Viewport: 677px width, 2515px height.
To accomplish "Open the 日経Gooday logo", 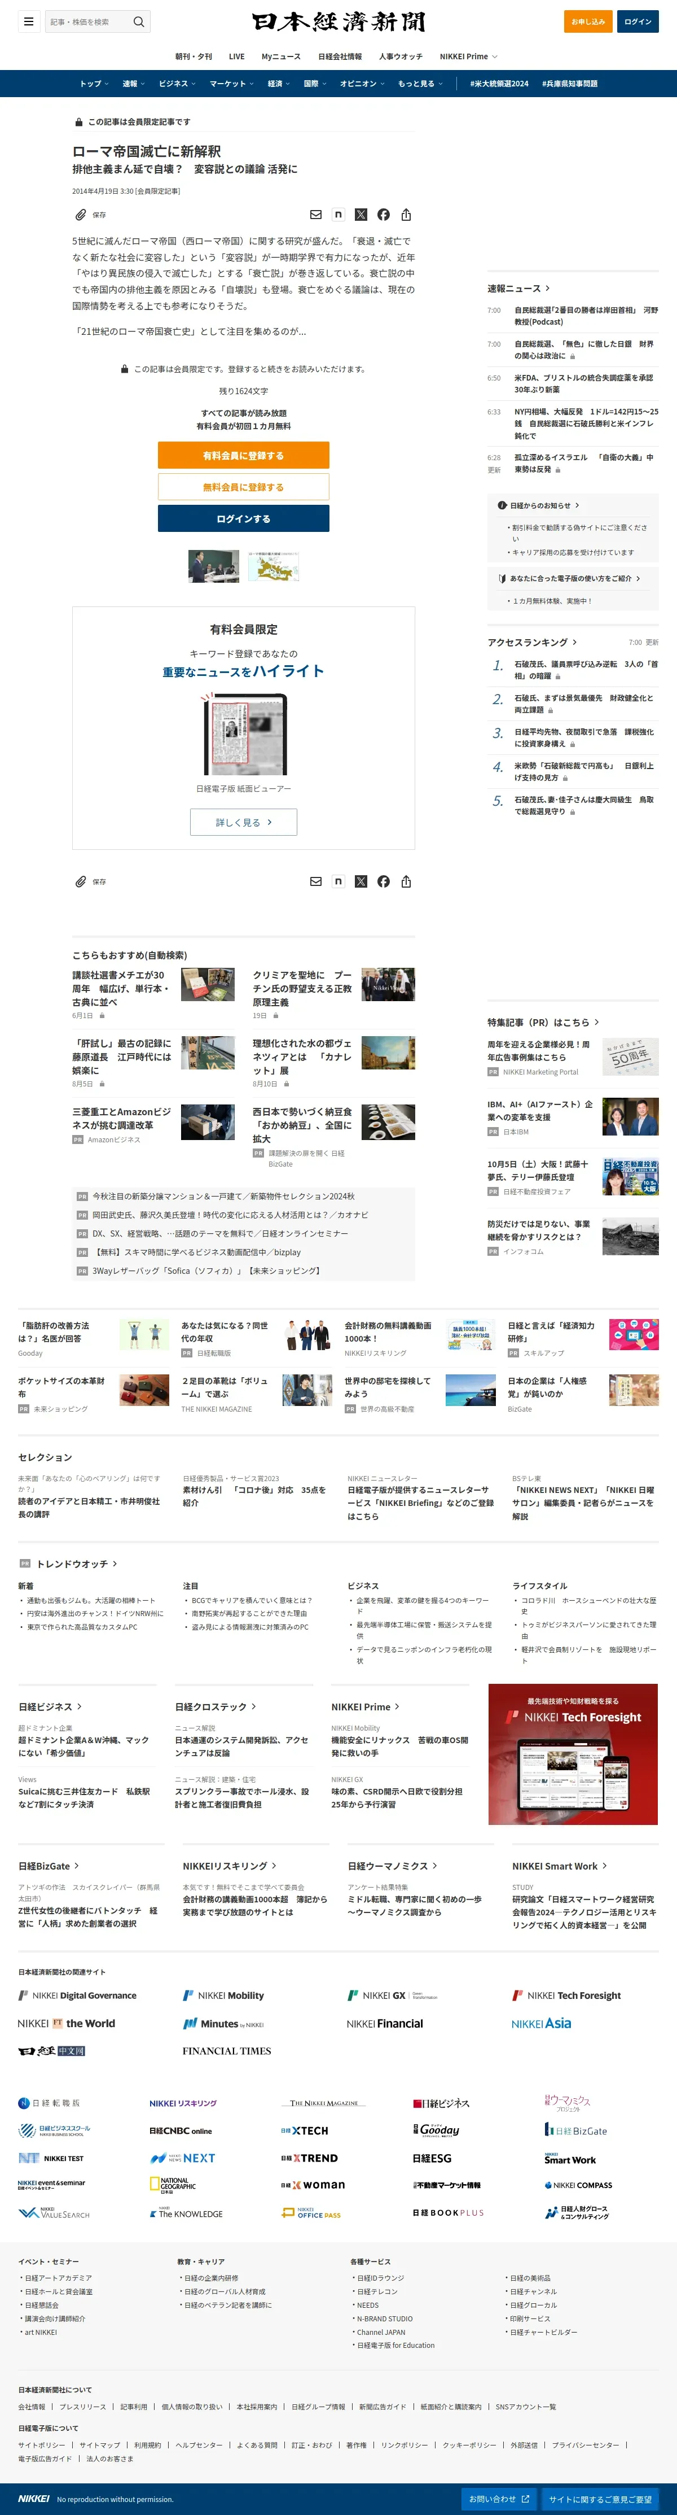I will coord(436,2130).
